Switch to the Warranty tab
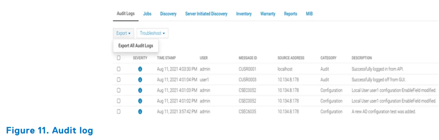The width and height of the screenshot is (439, 140). [x=268, y=14]
